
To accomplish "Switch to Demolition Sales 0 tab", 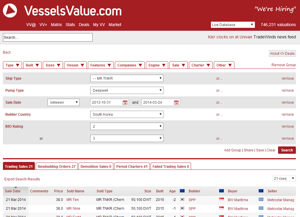I will pos(96,166).
